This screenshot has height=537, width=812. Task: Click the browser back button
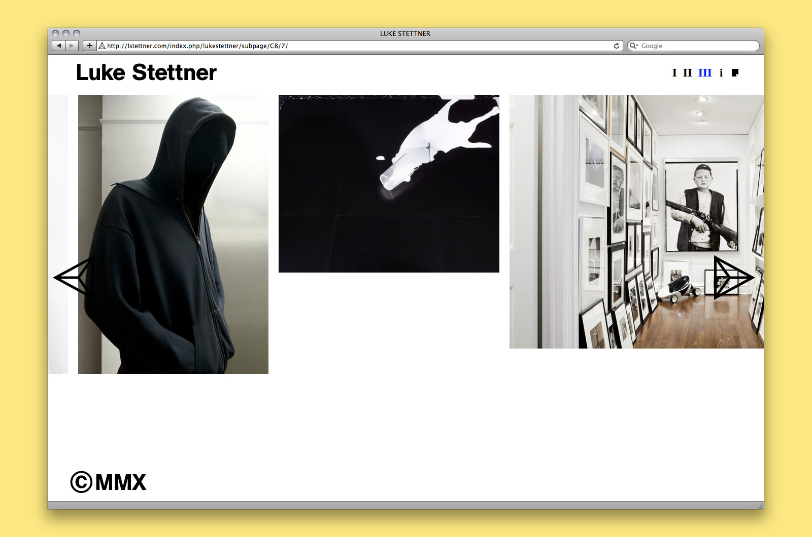59,46
